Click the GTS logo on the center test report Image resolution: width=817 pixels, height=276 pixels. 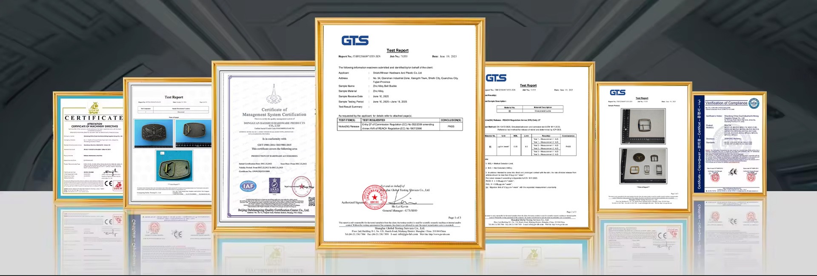coord(355,40)
